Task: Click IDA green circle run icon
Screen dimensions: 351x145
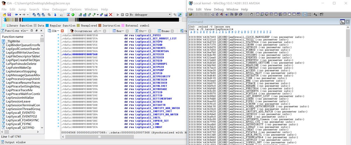Action: click(73, 15)
